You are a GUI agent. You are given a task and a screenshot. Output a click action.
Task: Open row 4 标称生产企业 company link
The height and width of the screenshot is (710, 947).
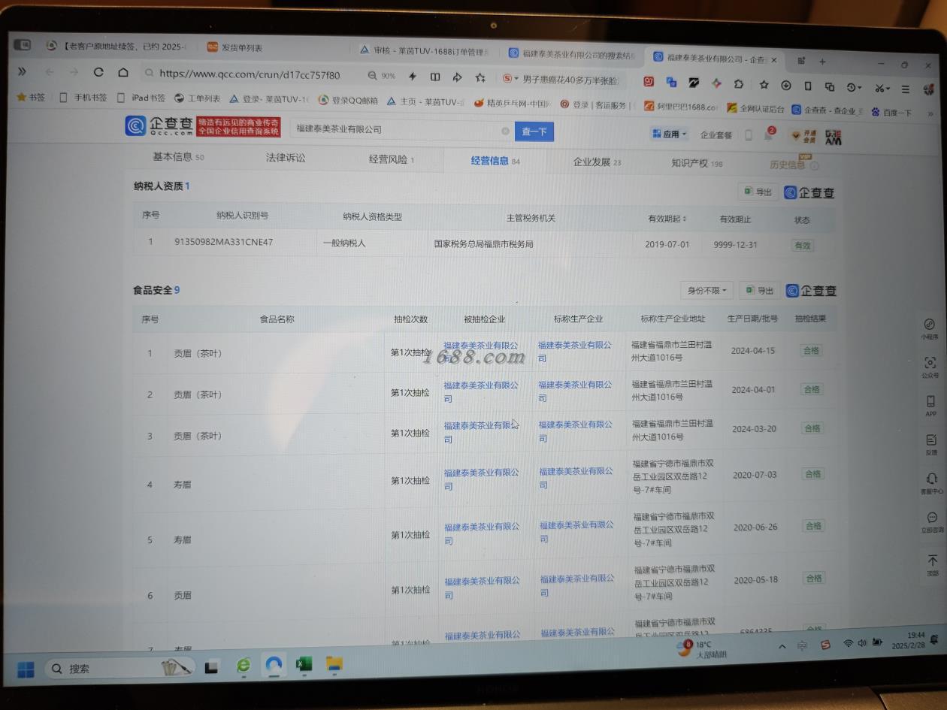[x=576, y=478]
